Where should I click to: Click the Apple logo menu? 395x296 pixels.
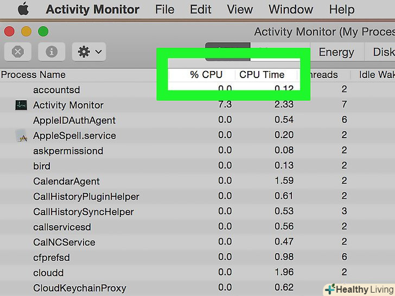23,9
